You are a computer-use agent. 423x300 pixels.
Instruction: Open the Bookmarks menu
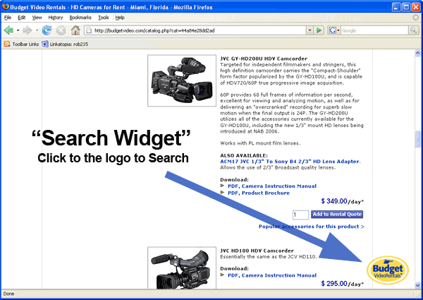80,18
